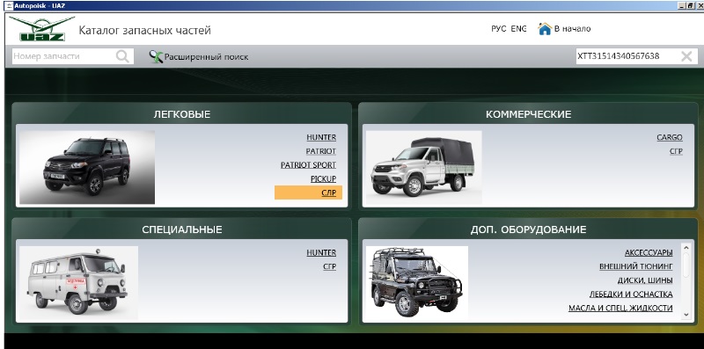Click the Cargo truck thumbnail
The image size is (704, 349).
coord(424,167)
